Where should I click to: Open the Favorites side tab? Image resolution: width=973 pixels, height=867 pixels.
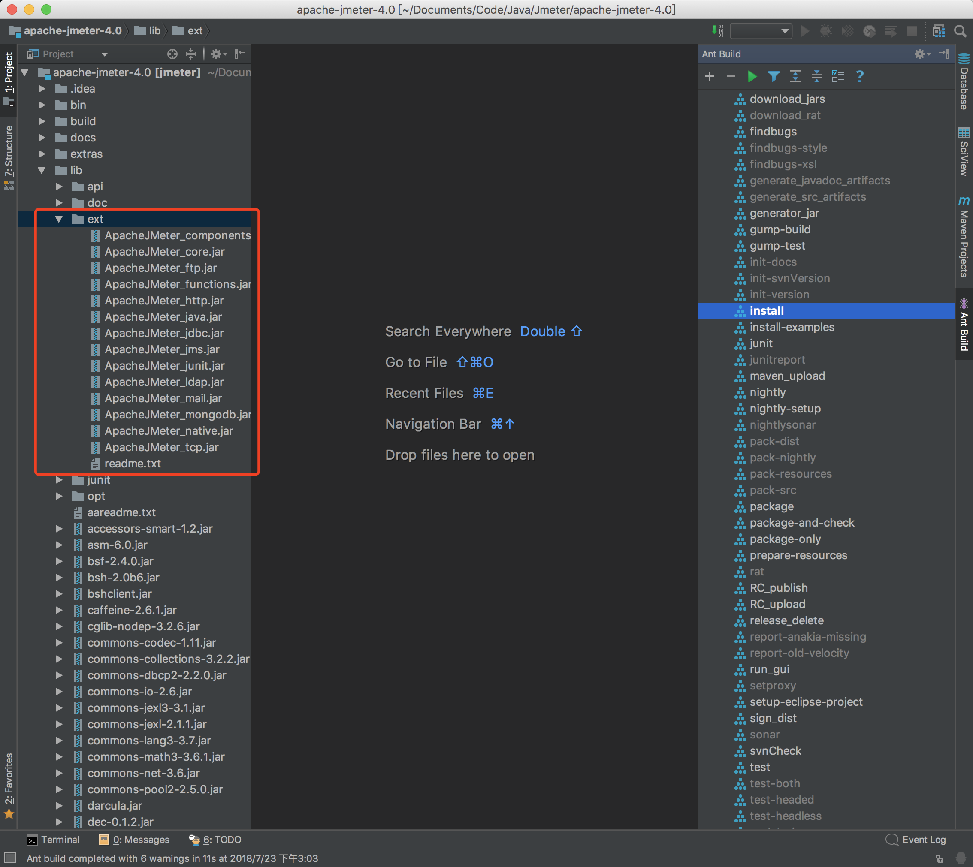[9, 786]
